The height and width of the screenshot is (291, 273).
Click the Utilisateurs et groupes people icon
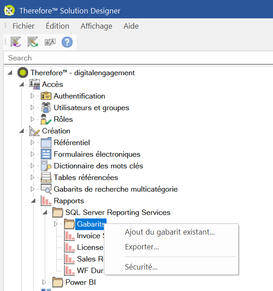[x=46, y=107]
